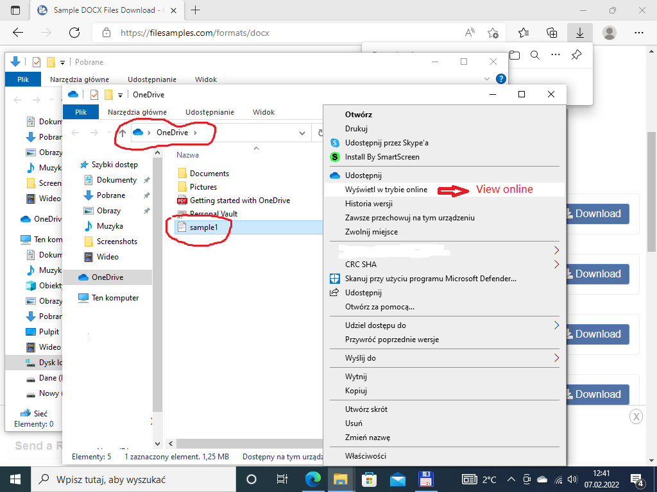
Task: Open Edge Read aloud icon in address bar
Action: pos(470,33)
